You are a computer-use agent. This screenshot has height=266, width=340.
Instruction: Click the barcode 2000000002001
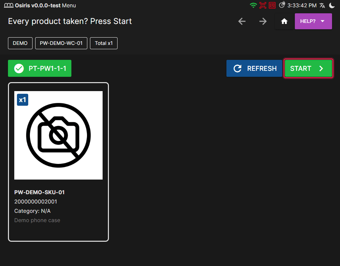36,202
